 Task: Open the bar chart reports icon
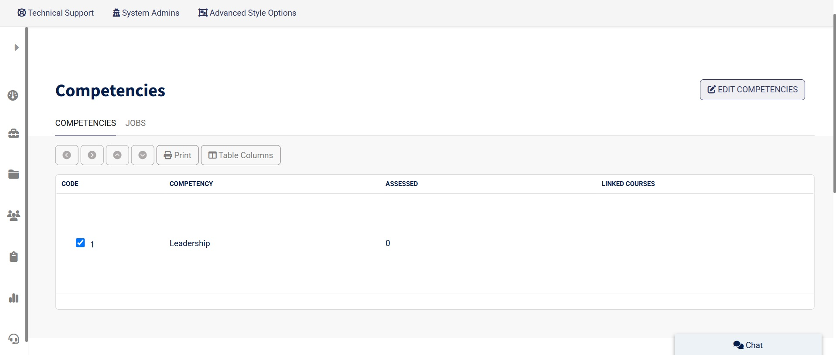[14, 298]
